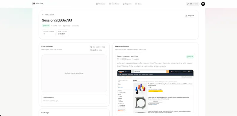
Task: Click the Hook status panel
Action: (x=74, y=99)
